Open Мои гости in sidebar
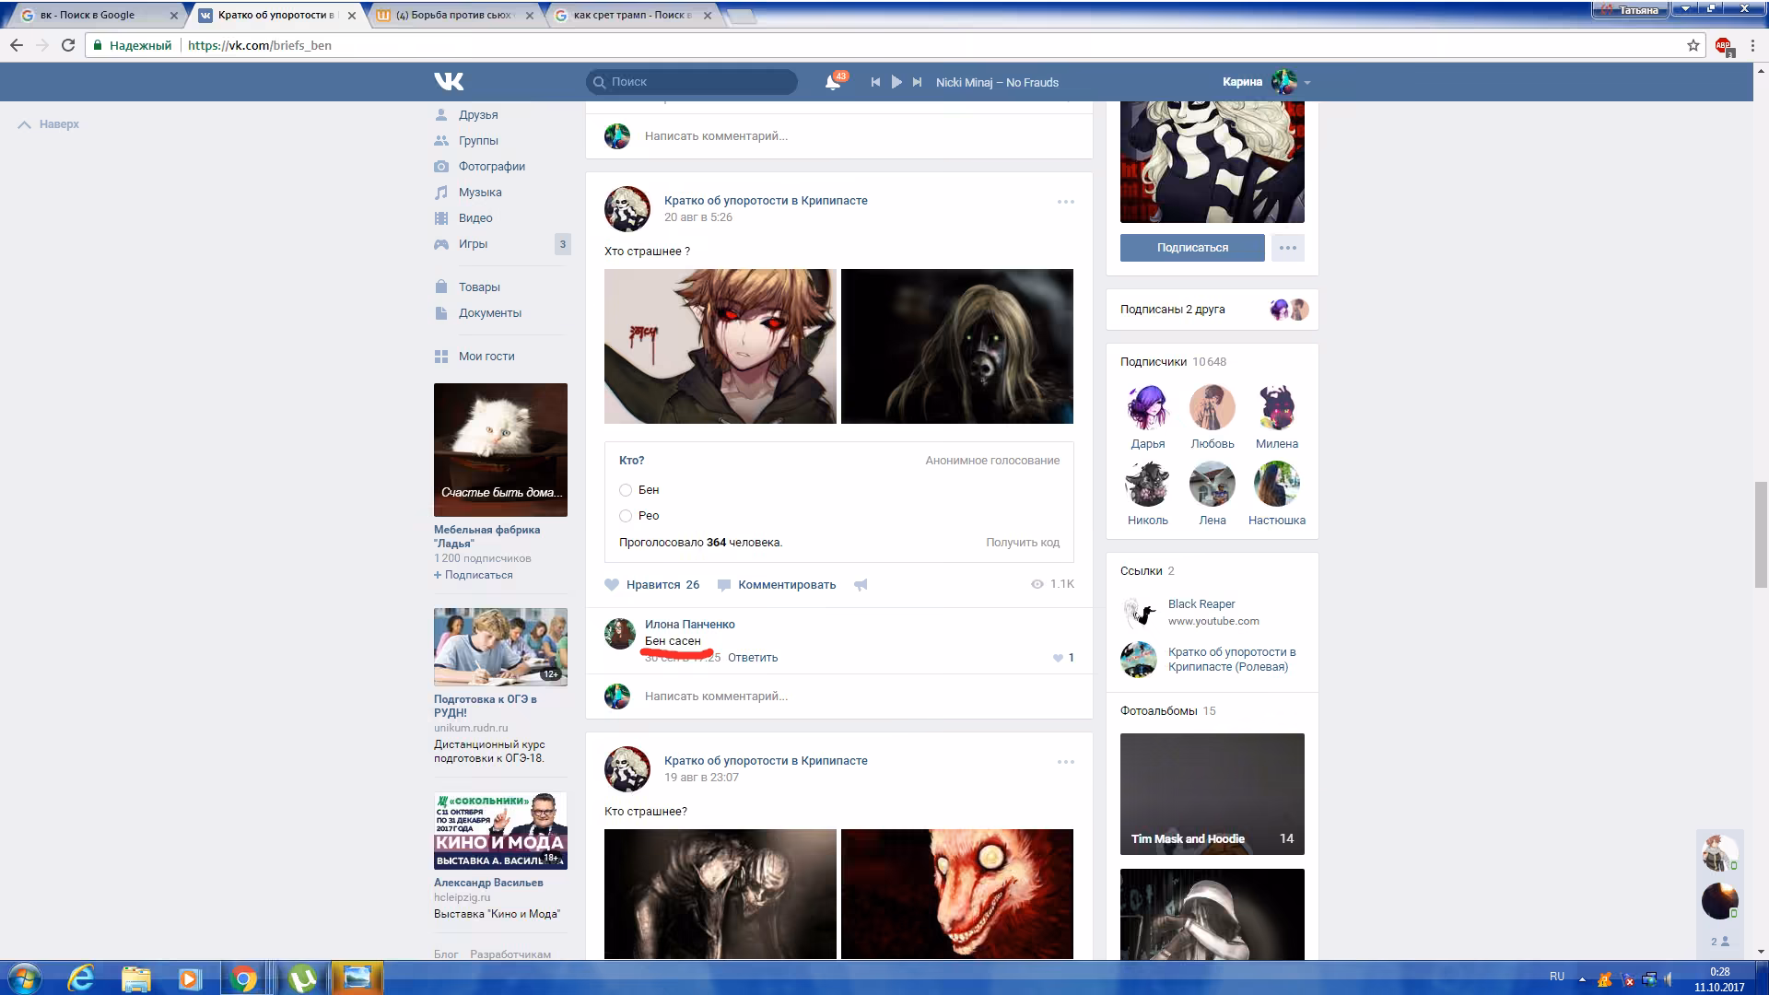Image resolution: width=1769 pixels, height=995 pixels. (486, 357)
